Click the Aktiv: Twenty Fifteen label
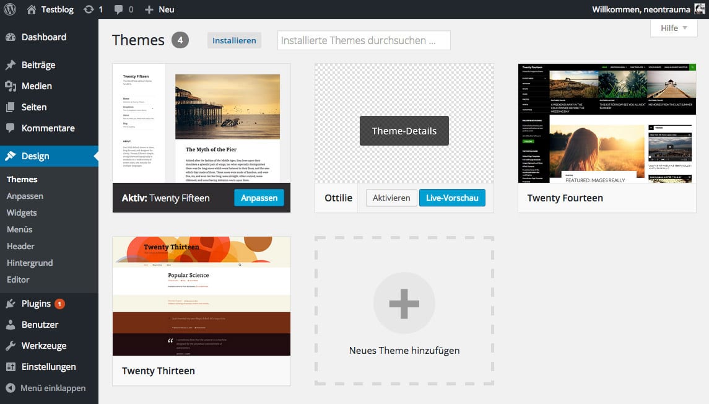Viewport: 709px width, 404px height. [165, 198]
